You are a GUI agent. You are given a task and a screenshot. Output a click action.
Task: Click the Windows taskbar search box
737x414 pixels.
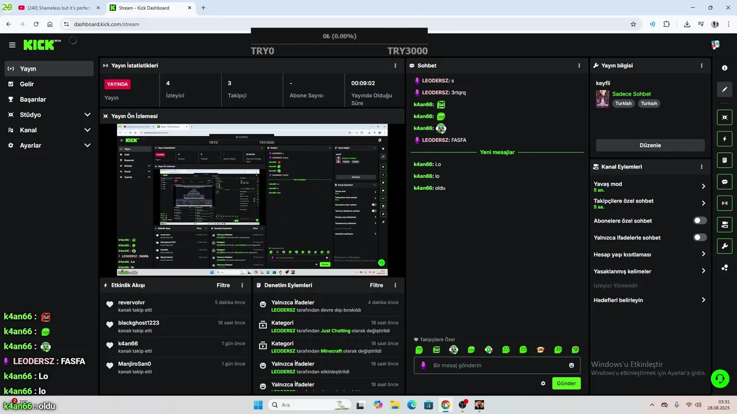coord(310,405)
